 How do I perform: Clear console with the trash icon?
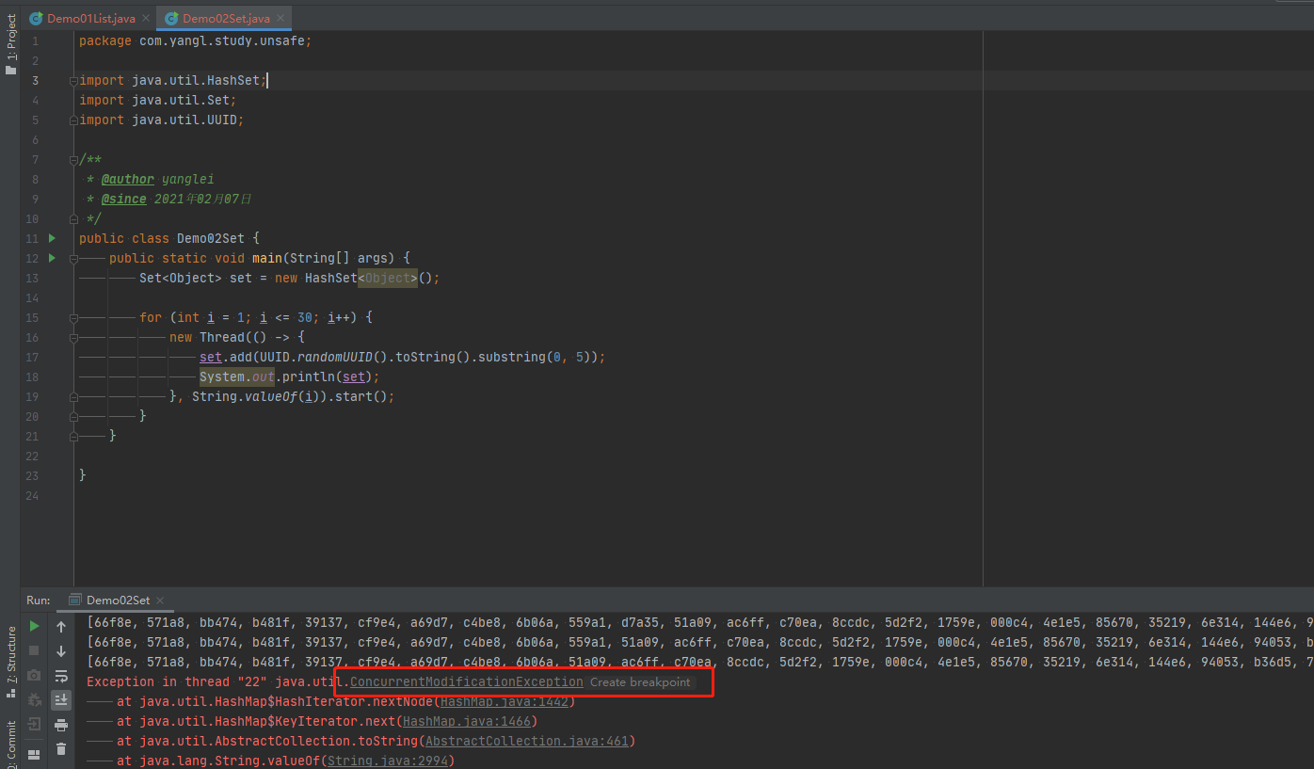(61, 749)
